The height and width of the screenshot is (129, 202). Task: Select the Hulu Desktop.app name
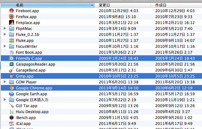(x=32, y=112)
